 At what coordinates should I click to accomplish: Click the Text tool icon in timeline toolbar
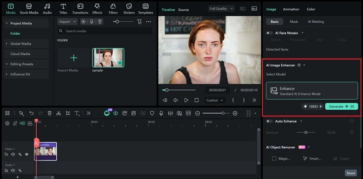(77, 113)
